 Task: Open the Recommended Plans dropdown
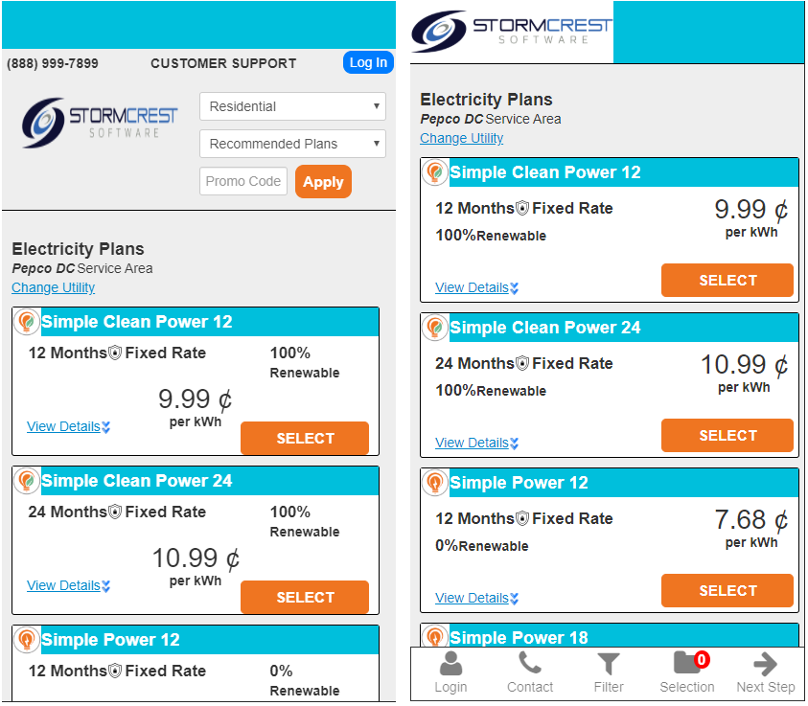pyautogui.click(x=292, y=144)
